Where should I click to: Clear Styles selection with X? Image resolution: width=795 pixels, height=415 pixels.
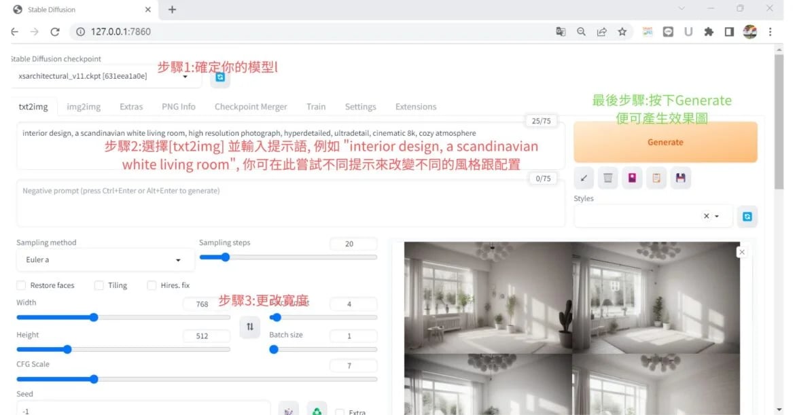click(x=706, y=216)
